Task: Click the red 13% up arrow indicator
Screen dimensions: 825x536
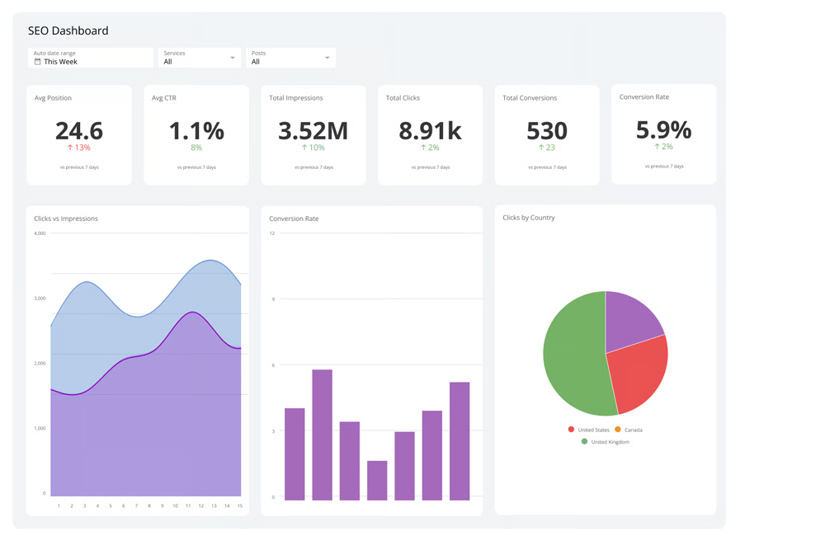Action: point(70,148)
